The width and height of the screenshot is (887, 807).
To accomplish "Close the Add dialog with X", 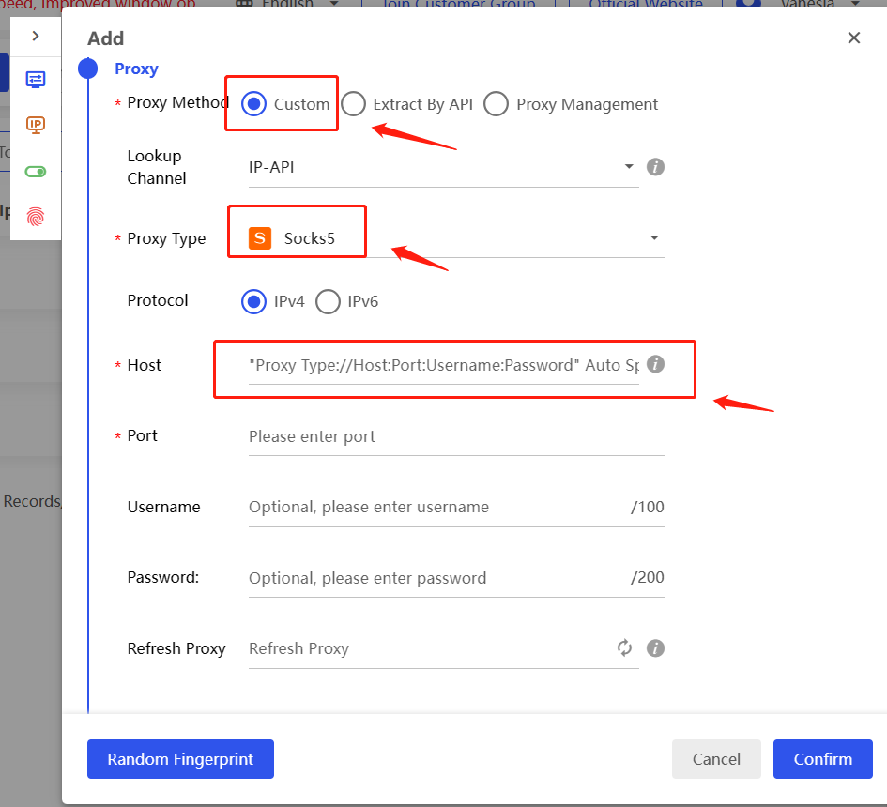I will click(x=853, y=38).
